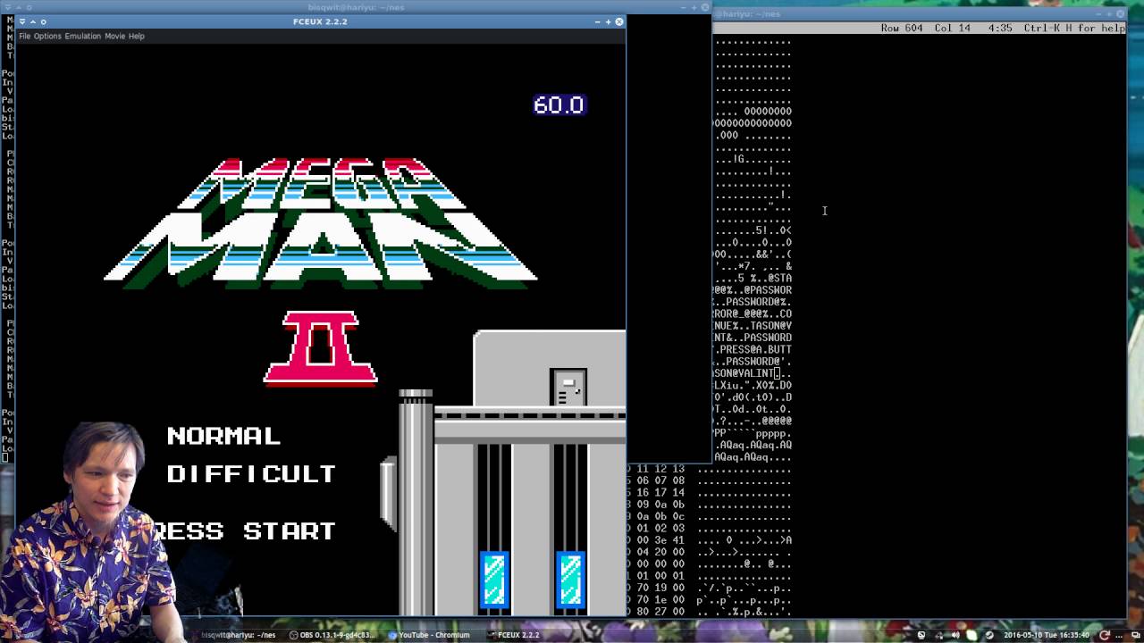Click the display tray icon left of network

click(x=921, y=635)
